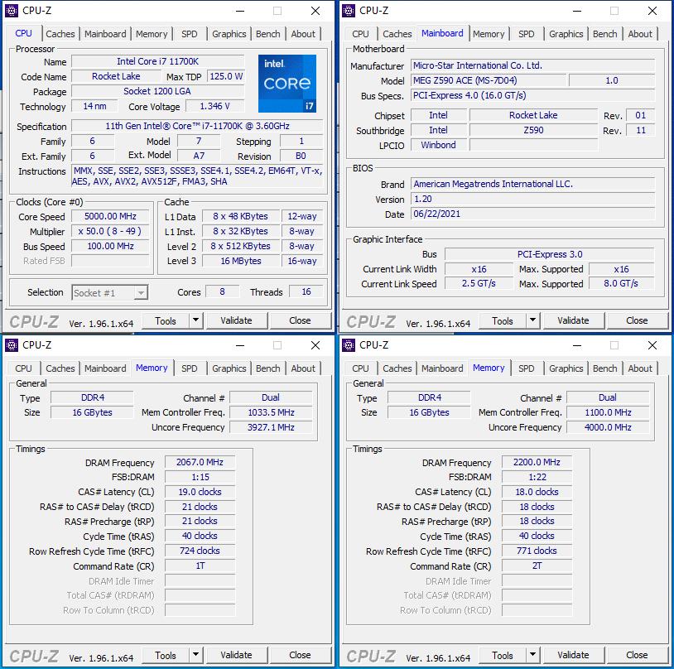674x669 pixels.
Task: Click the Level 3 cache value 16 MBytes
Action: (241, 261)
